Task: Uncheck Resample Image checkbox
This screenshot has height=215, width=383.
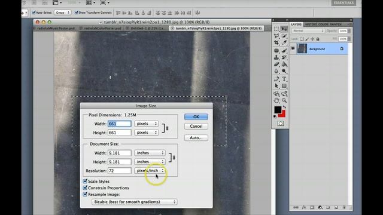Action: [85, 194]
